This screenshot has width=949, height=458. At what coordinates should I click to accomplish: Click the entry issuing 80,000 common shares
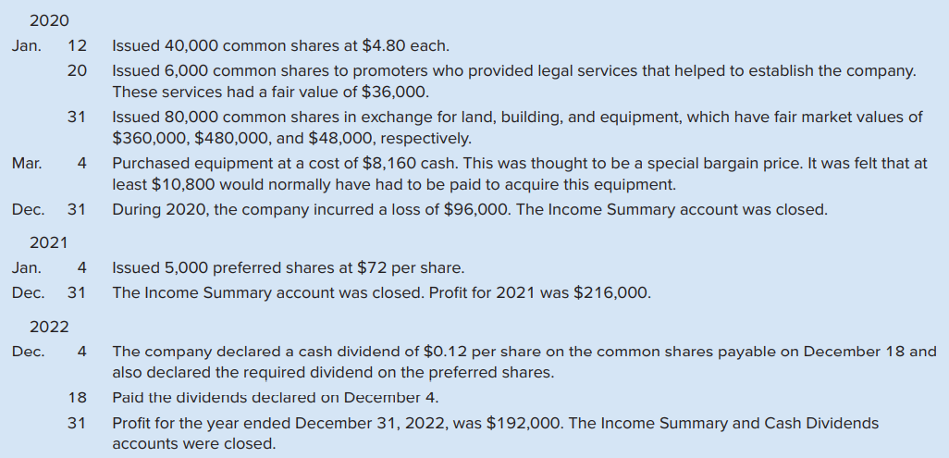[x=517, y=117]
